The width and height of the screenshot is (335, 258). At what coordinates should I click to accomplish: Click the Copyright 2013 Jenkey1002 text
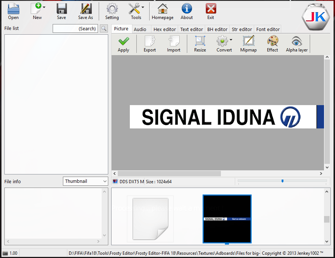[293, 253]
